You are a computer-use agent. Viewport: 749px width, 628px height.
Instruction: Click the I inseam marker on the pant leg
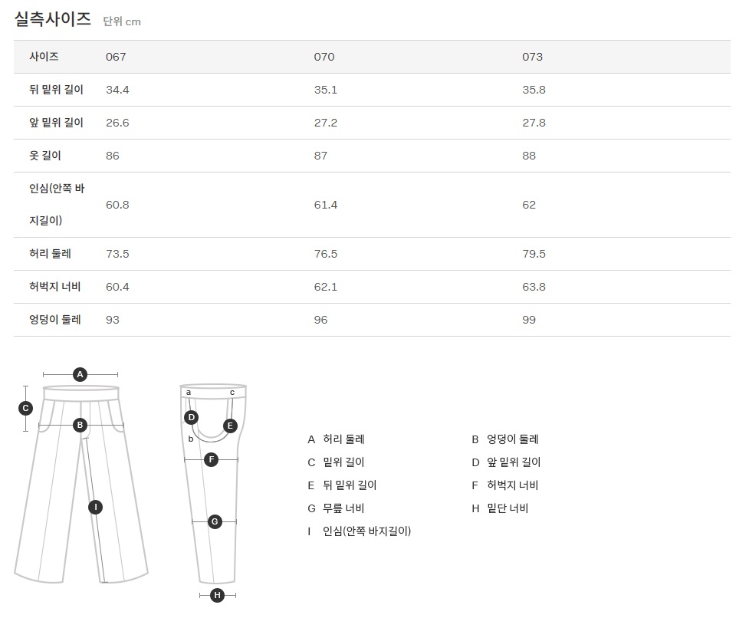pyautogui.click(x=95, y=507)
